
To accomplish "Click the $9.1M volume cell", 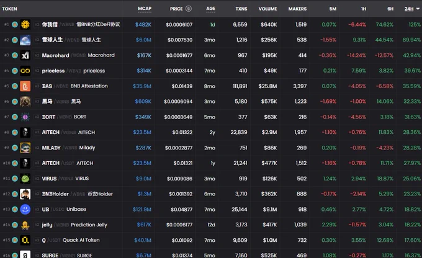I will pyautogui.click(x=270, y=209).
